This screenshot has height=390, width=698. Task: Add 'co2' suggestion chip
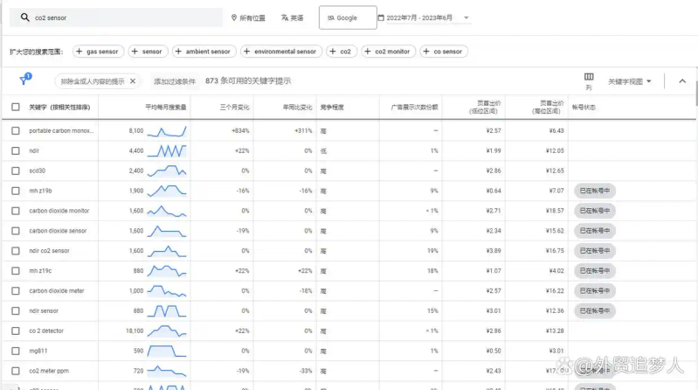coord(341,52)
